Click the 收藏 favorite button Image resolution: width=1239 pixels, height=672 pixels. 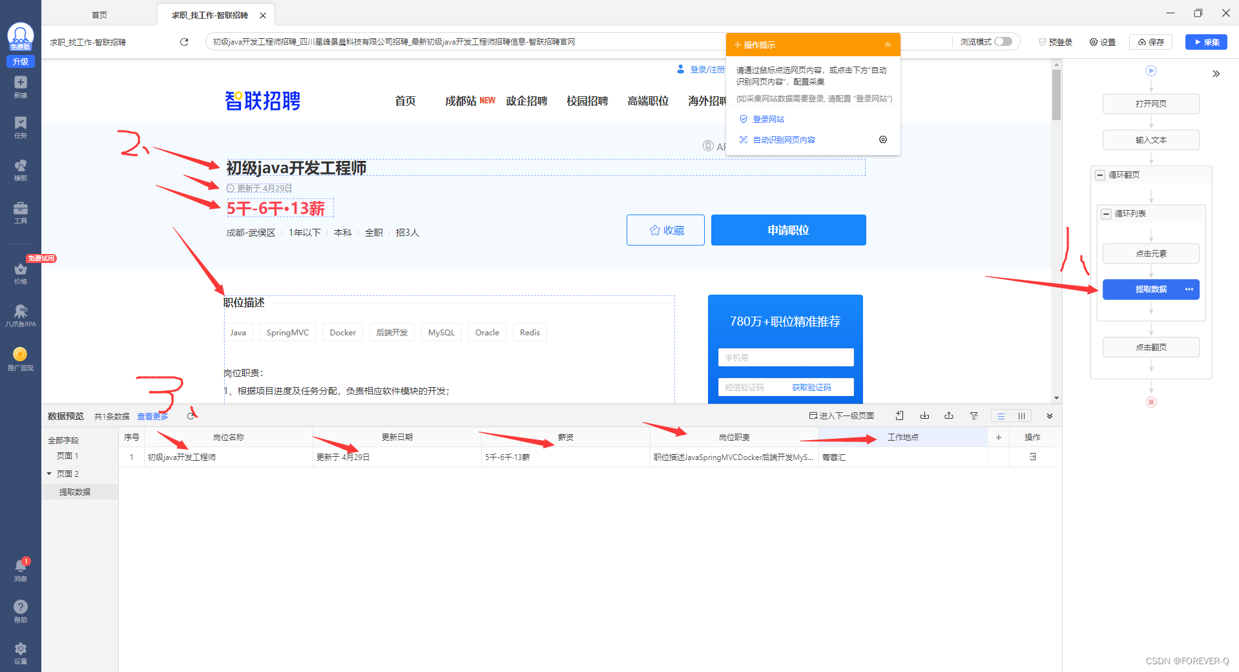pyautogui.click(x=665, y=230)
